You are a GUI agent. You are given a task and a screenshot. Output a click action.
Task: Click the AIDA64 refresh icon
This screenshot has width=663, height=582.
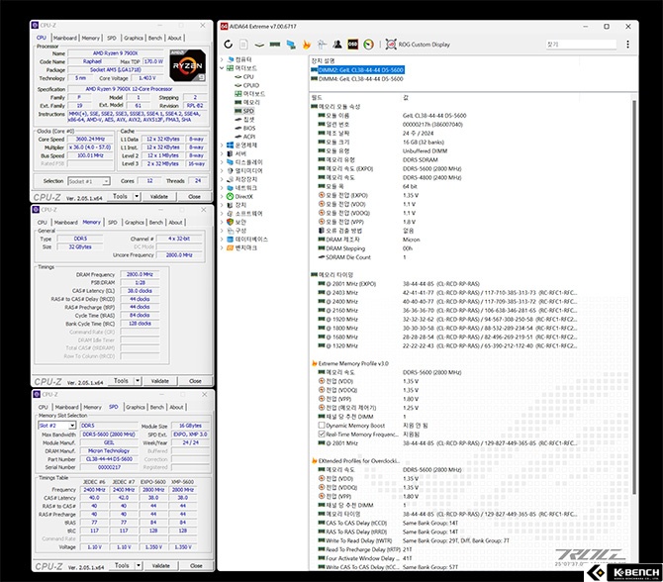[229, 45]
